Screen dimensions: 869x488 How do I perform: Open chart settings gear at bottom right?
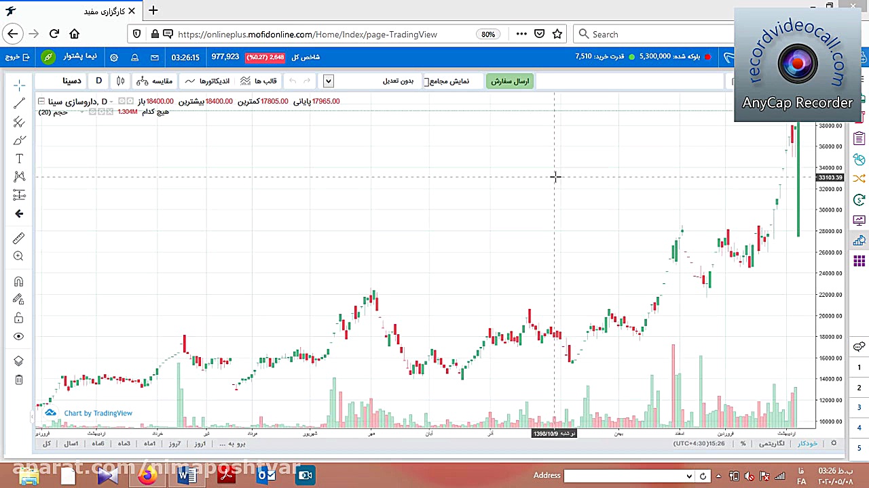(x=834, y=443)
